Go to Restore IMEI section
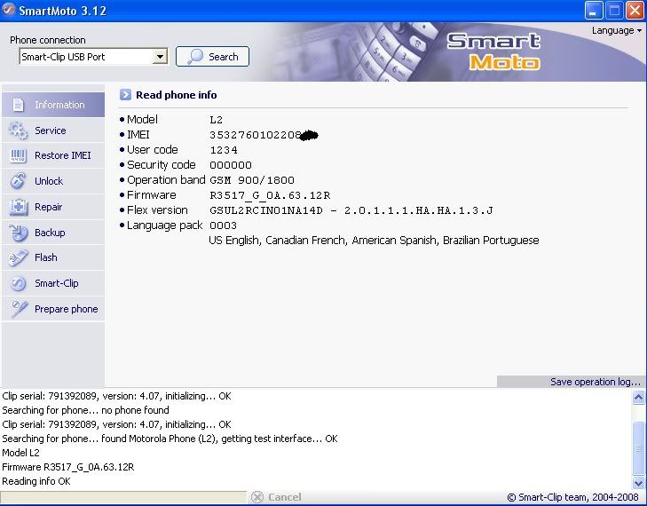Image resolution: width=647 pixels, height=506 pixels. pos(53,155)
